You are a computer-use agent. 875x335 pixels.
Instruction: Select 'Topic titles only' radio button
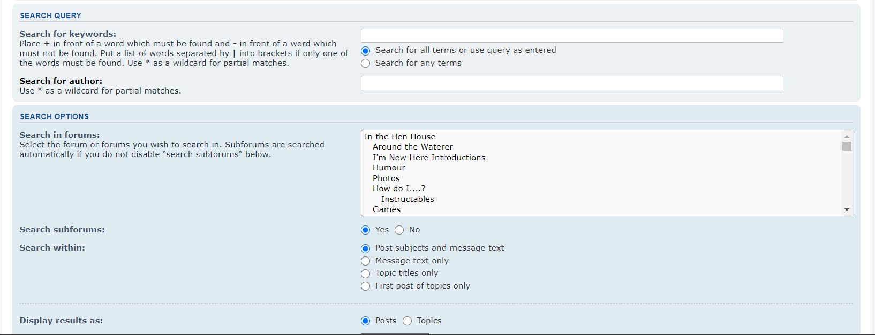click(366, 274)
